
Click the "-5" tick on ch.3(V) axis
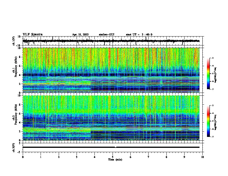[20, 152]
